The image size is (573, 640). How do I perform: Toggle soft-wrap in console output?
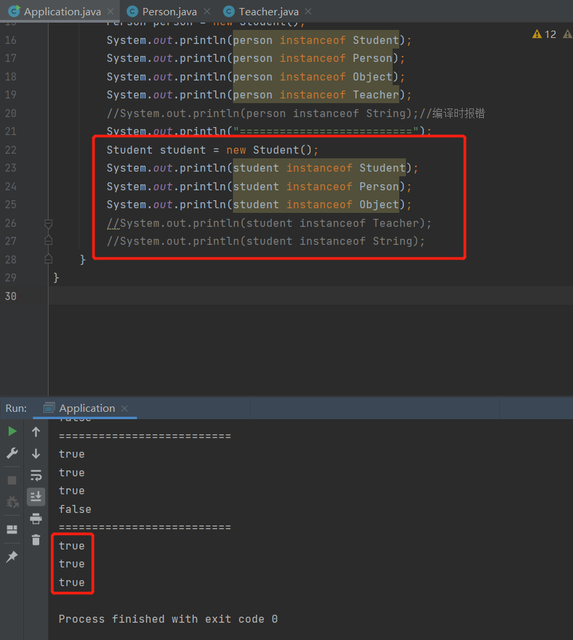coord(36,475)
